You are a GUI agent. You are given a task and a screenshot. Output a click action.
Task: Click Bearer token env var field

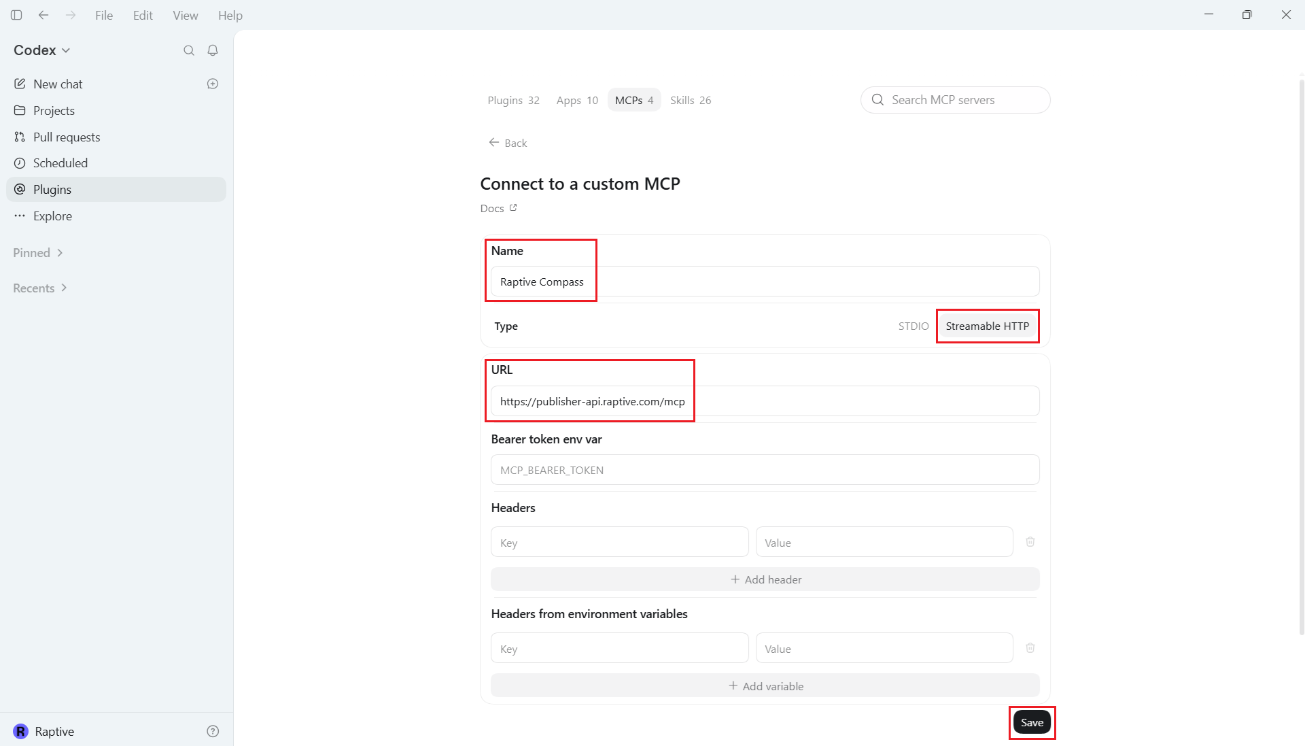[765, 470]
